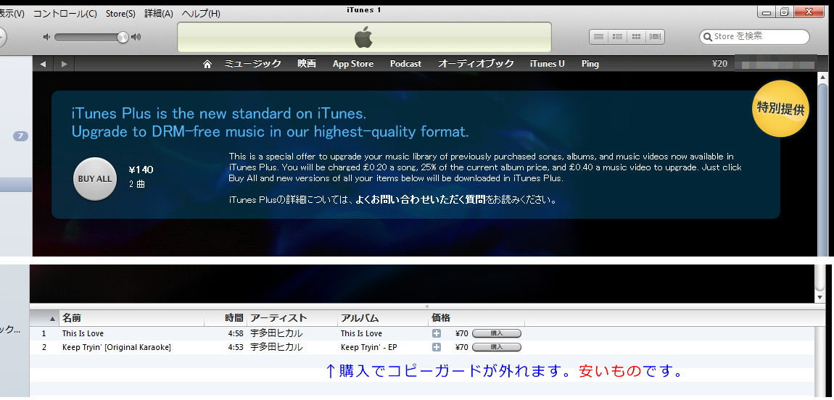The height and width of the screenshot is (400, 834).
Task: Switch to grid view
Action: (x=637, y=37)
